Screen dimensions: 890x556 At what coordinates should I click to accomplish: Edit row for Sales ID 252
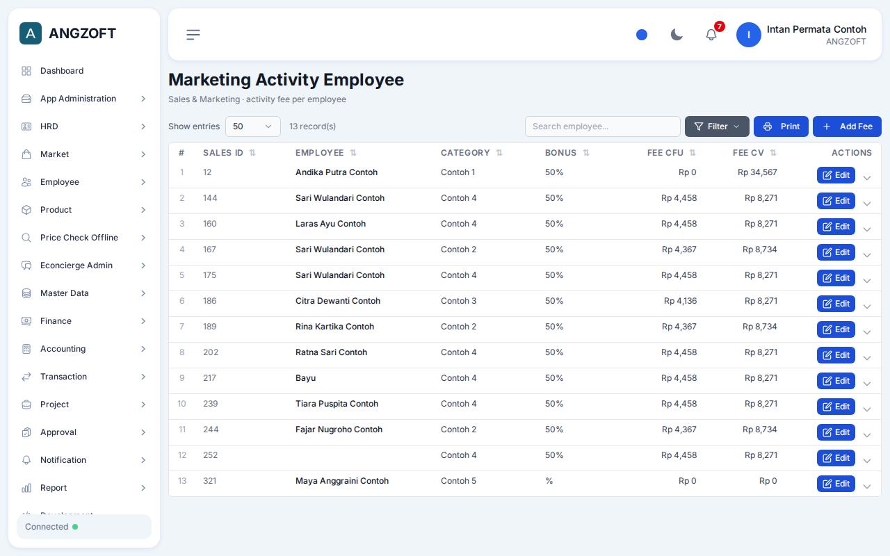click(836, 458)
